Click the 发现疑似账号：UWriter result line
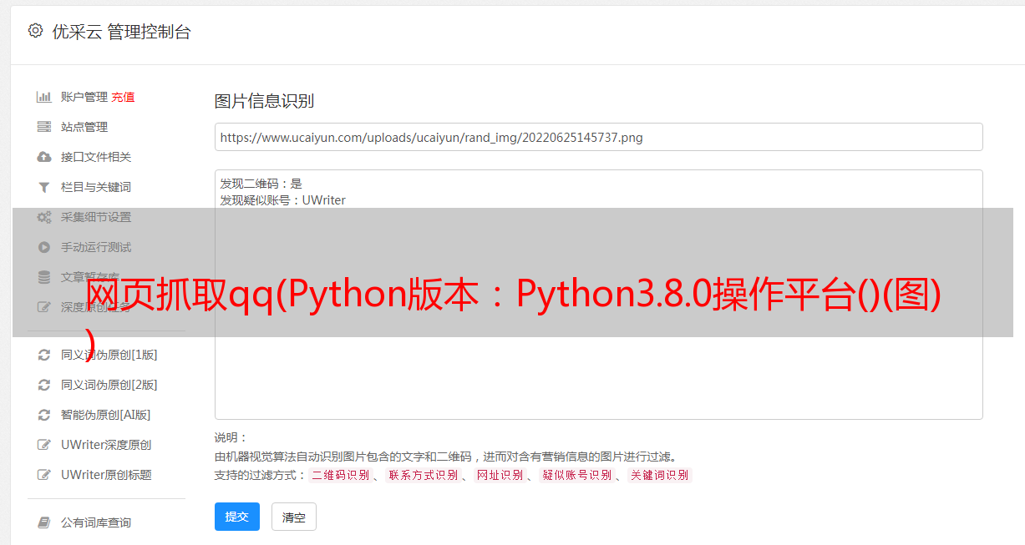This screenshot has height=545, width=1025. point(282,200)
